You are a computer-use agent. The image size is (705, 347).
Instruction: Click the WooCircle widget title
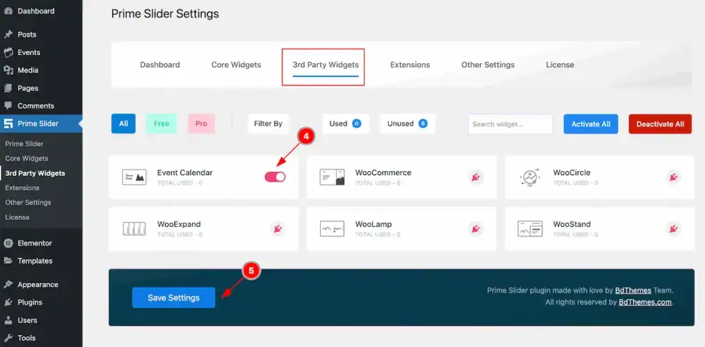tap(572, 172)
